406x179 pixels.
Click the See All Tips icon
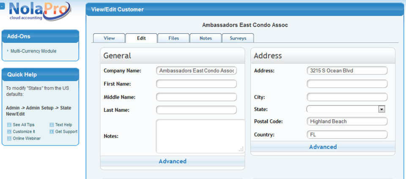point(9,125)
